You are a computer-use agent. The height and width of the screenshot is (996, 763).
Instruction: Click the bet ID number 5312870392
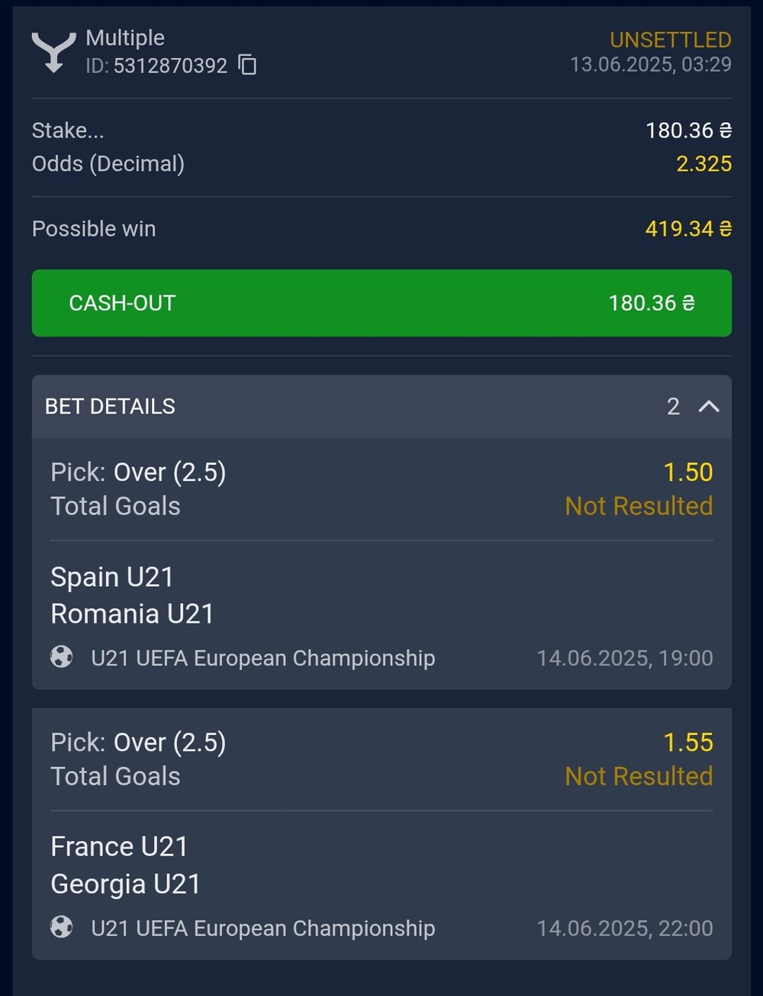(170, 66)
